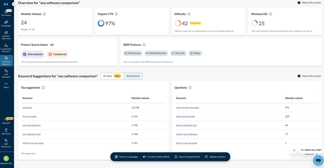The width and height of the screenshot is (324, 168).
Task: Open Competitive Research
Action: click(6, 48)
